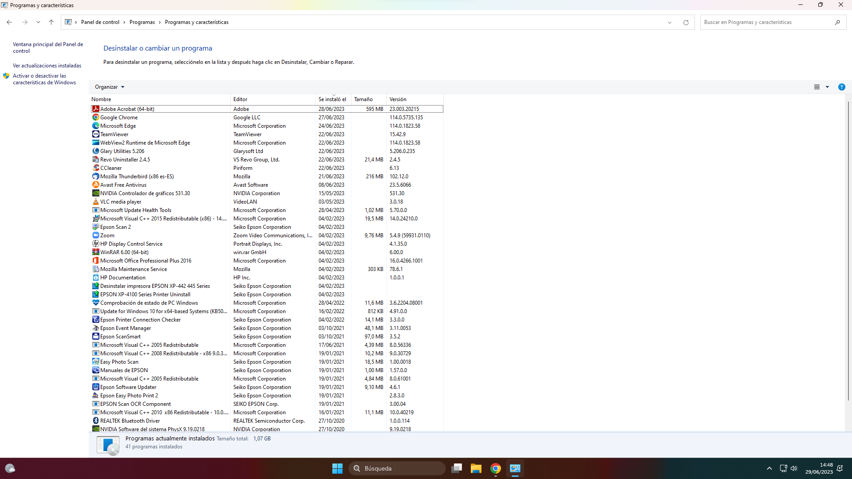Open the Organizar dropdown menu
Viewport: 852px width, 479px height.
pyautogui.click(x=109, y=87)
